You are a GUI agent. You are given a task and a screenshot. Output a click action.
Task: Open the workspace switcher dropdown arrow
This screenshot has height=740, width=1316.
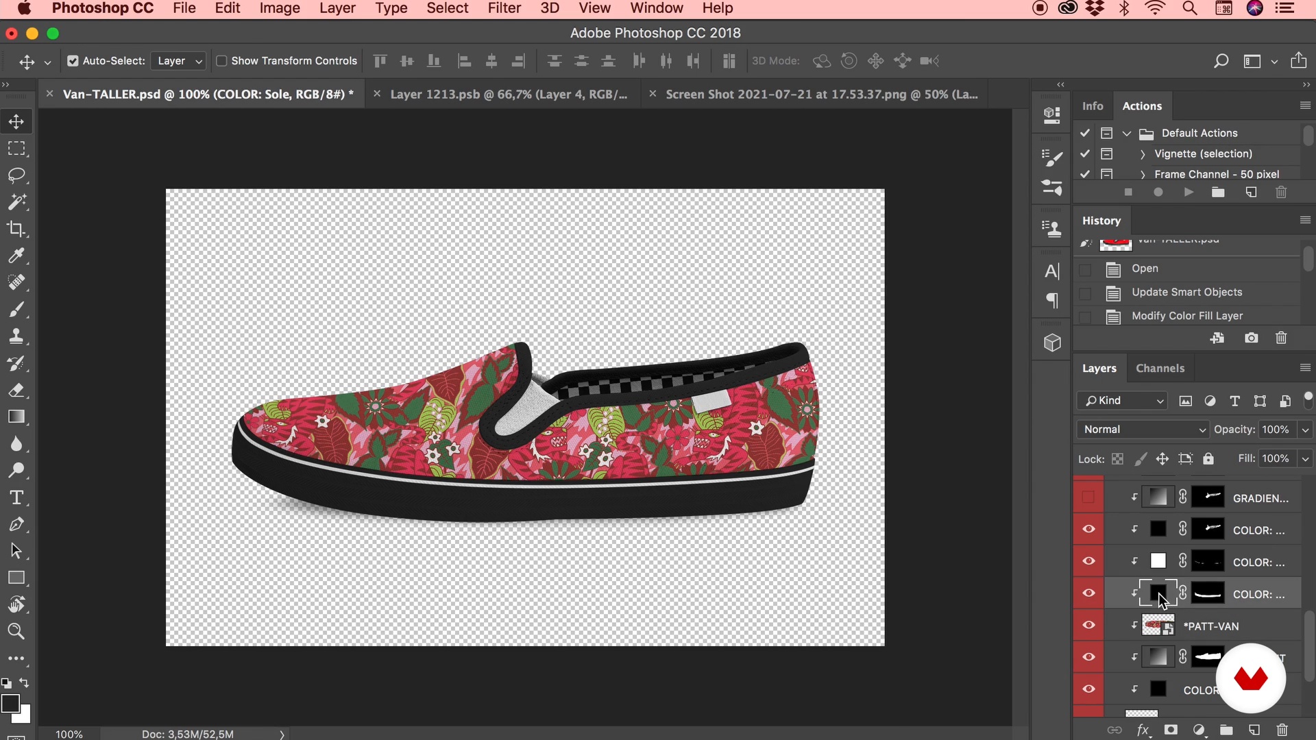[x=1274, y=62]
